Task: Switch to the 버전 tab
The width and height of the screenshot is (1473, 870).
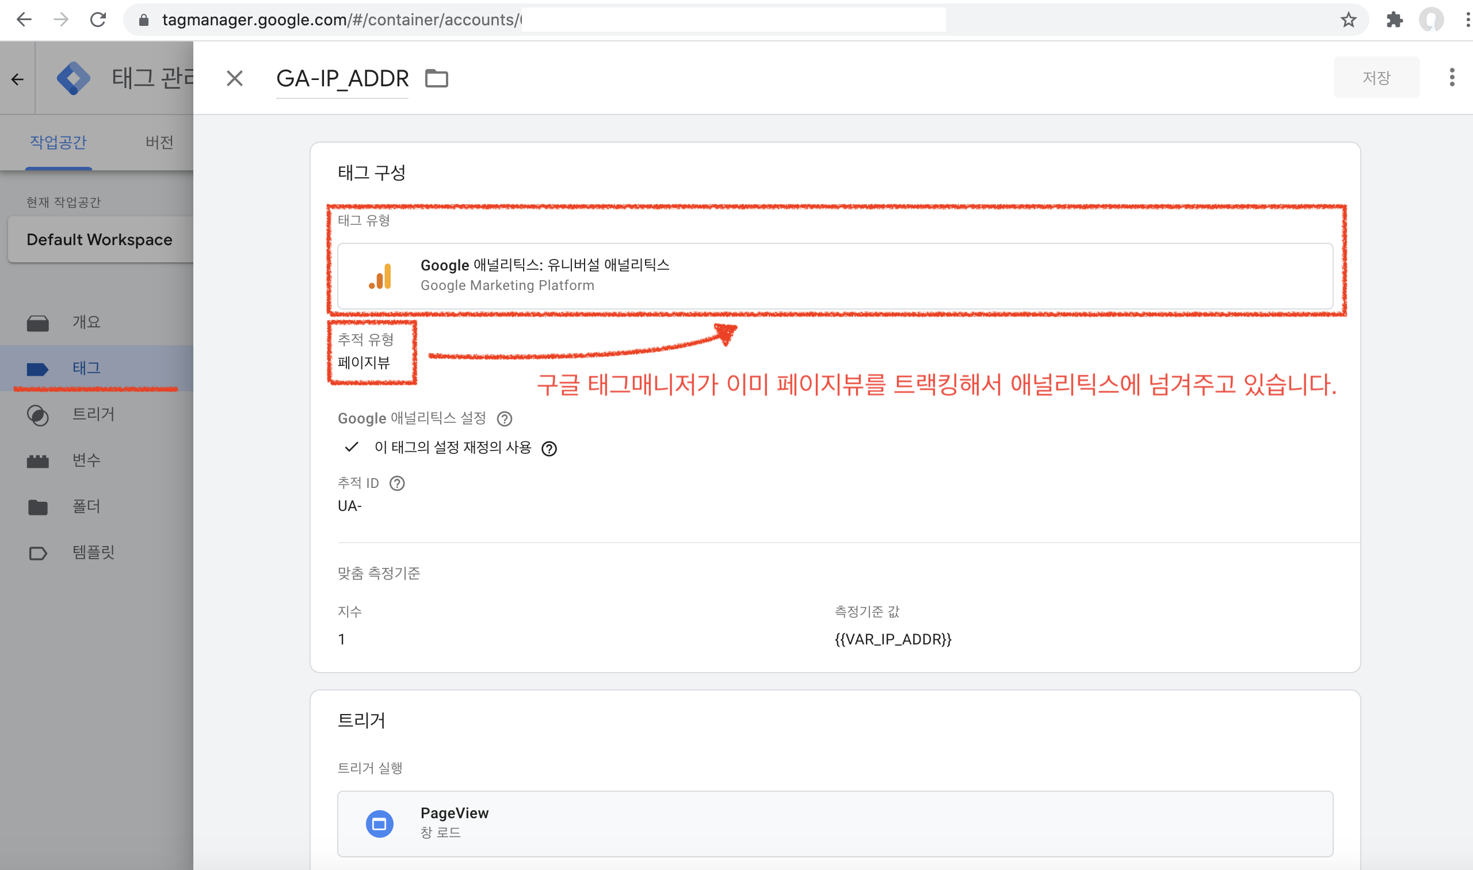Action: point(159,142)
